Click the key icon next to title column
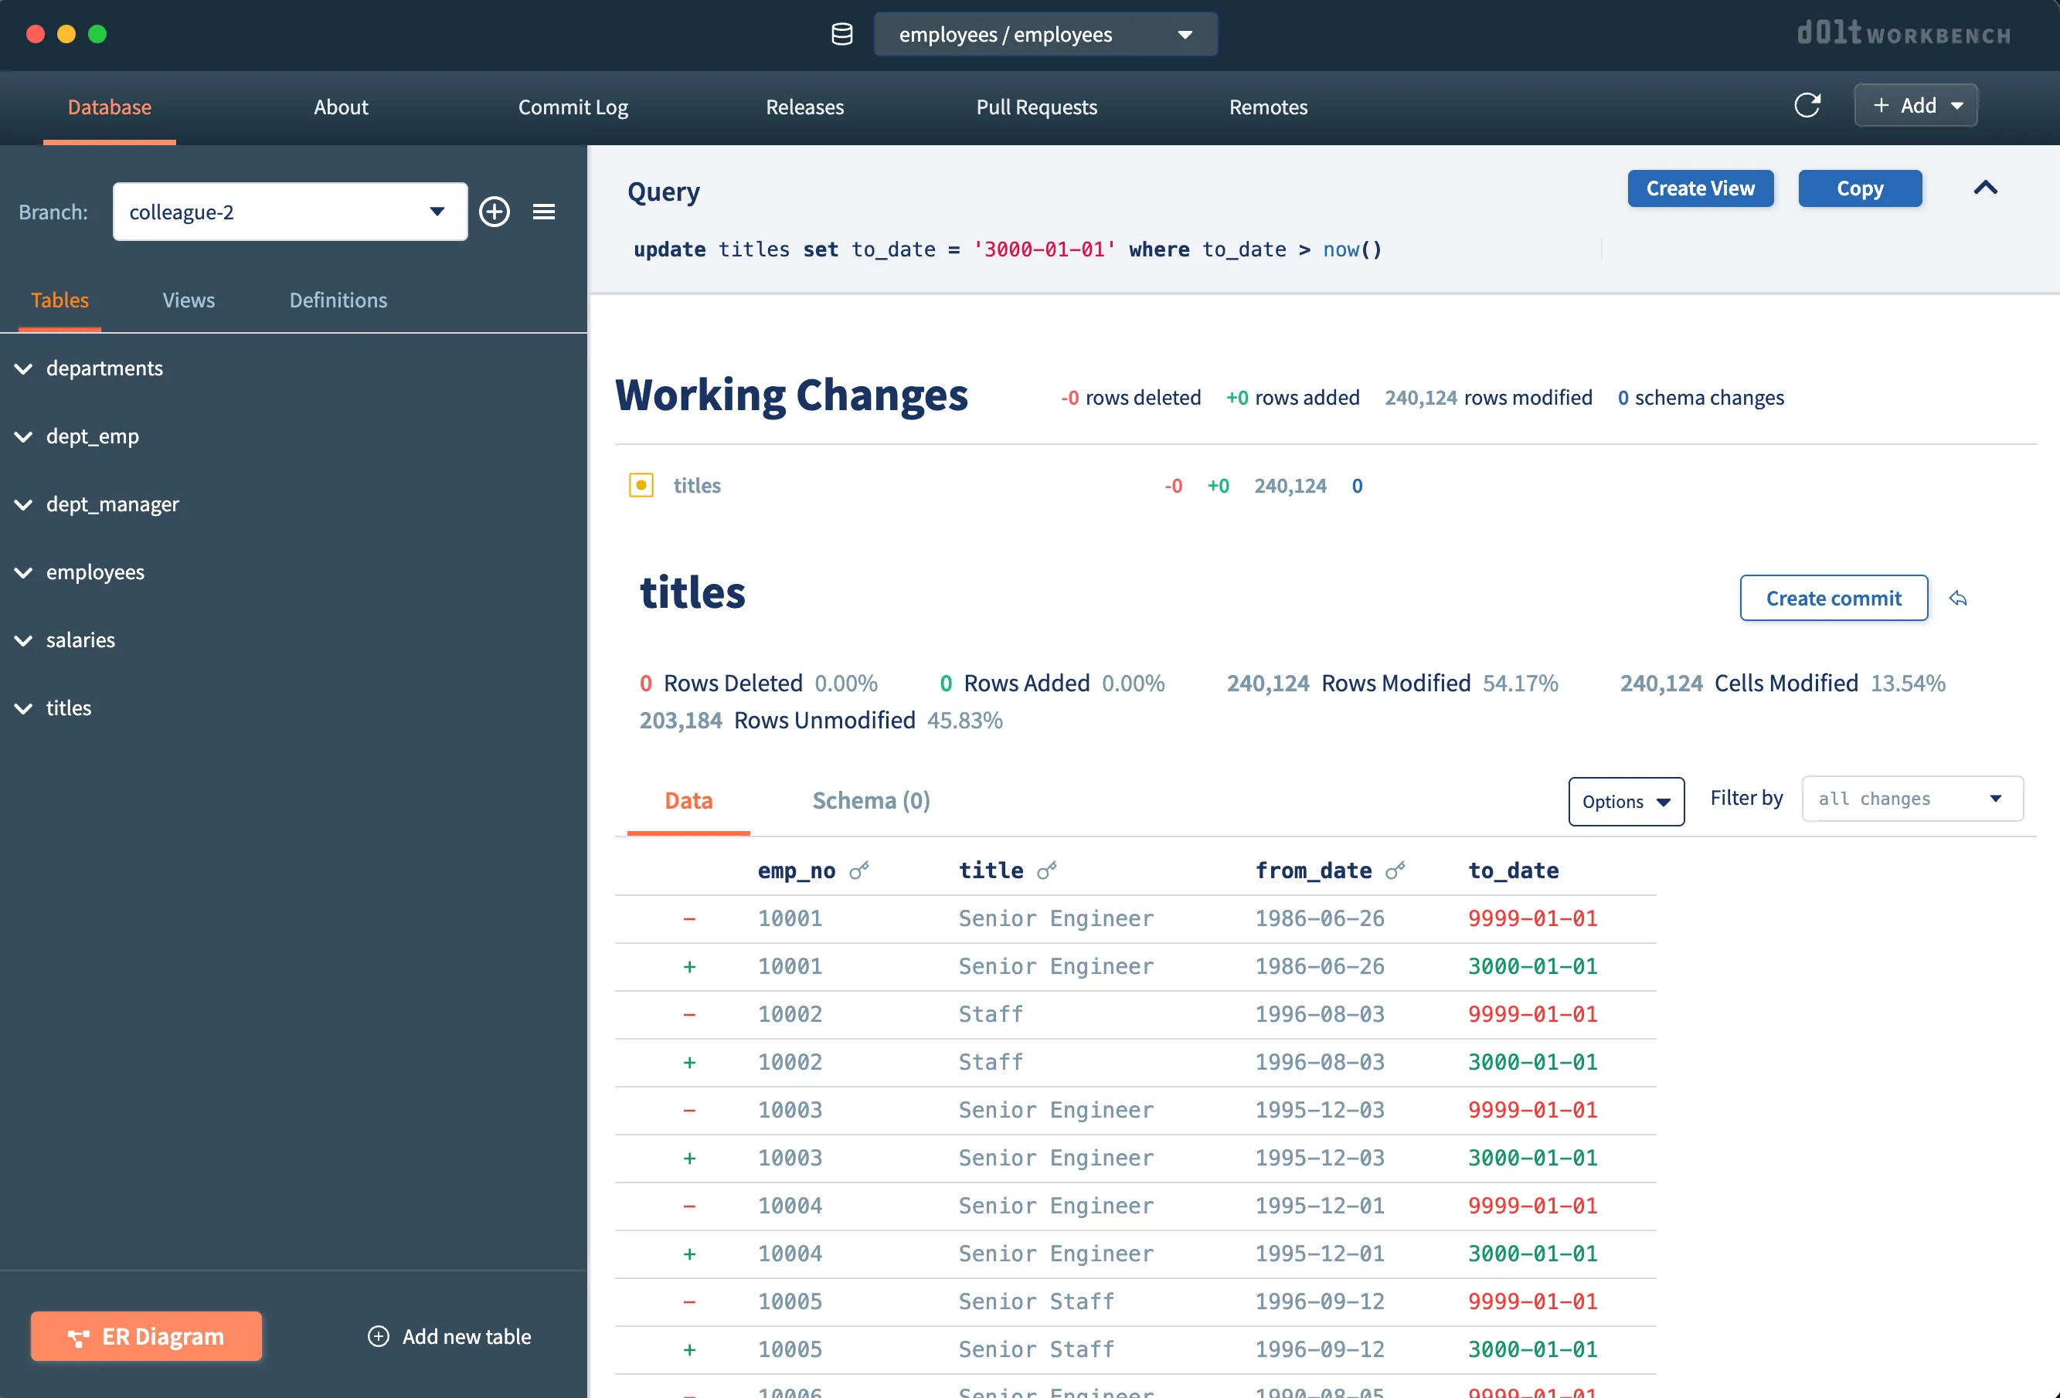The image size is (2060, 1398). [x=1049, y=870]
